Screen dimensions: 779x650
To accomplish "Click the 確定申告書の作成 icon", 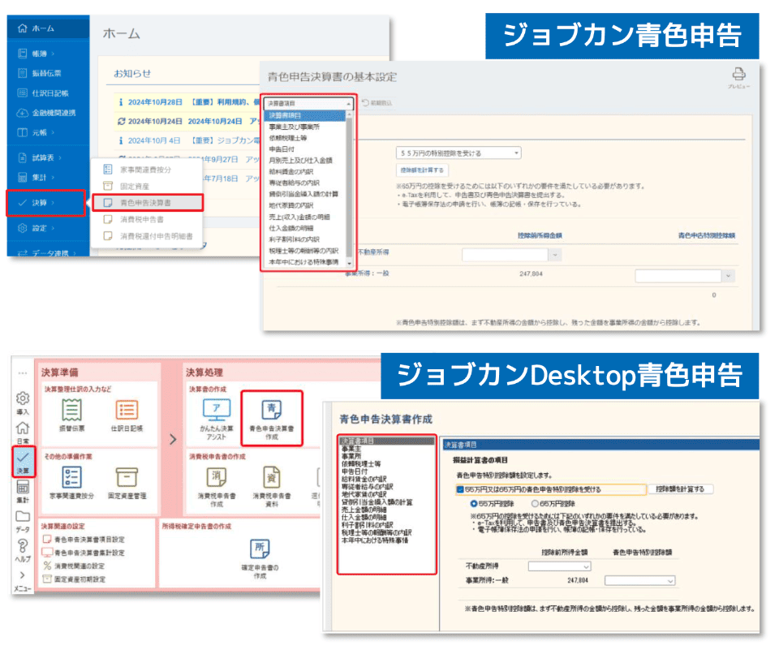I will tap(260, 549).
